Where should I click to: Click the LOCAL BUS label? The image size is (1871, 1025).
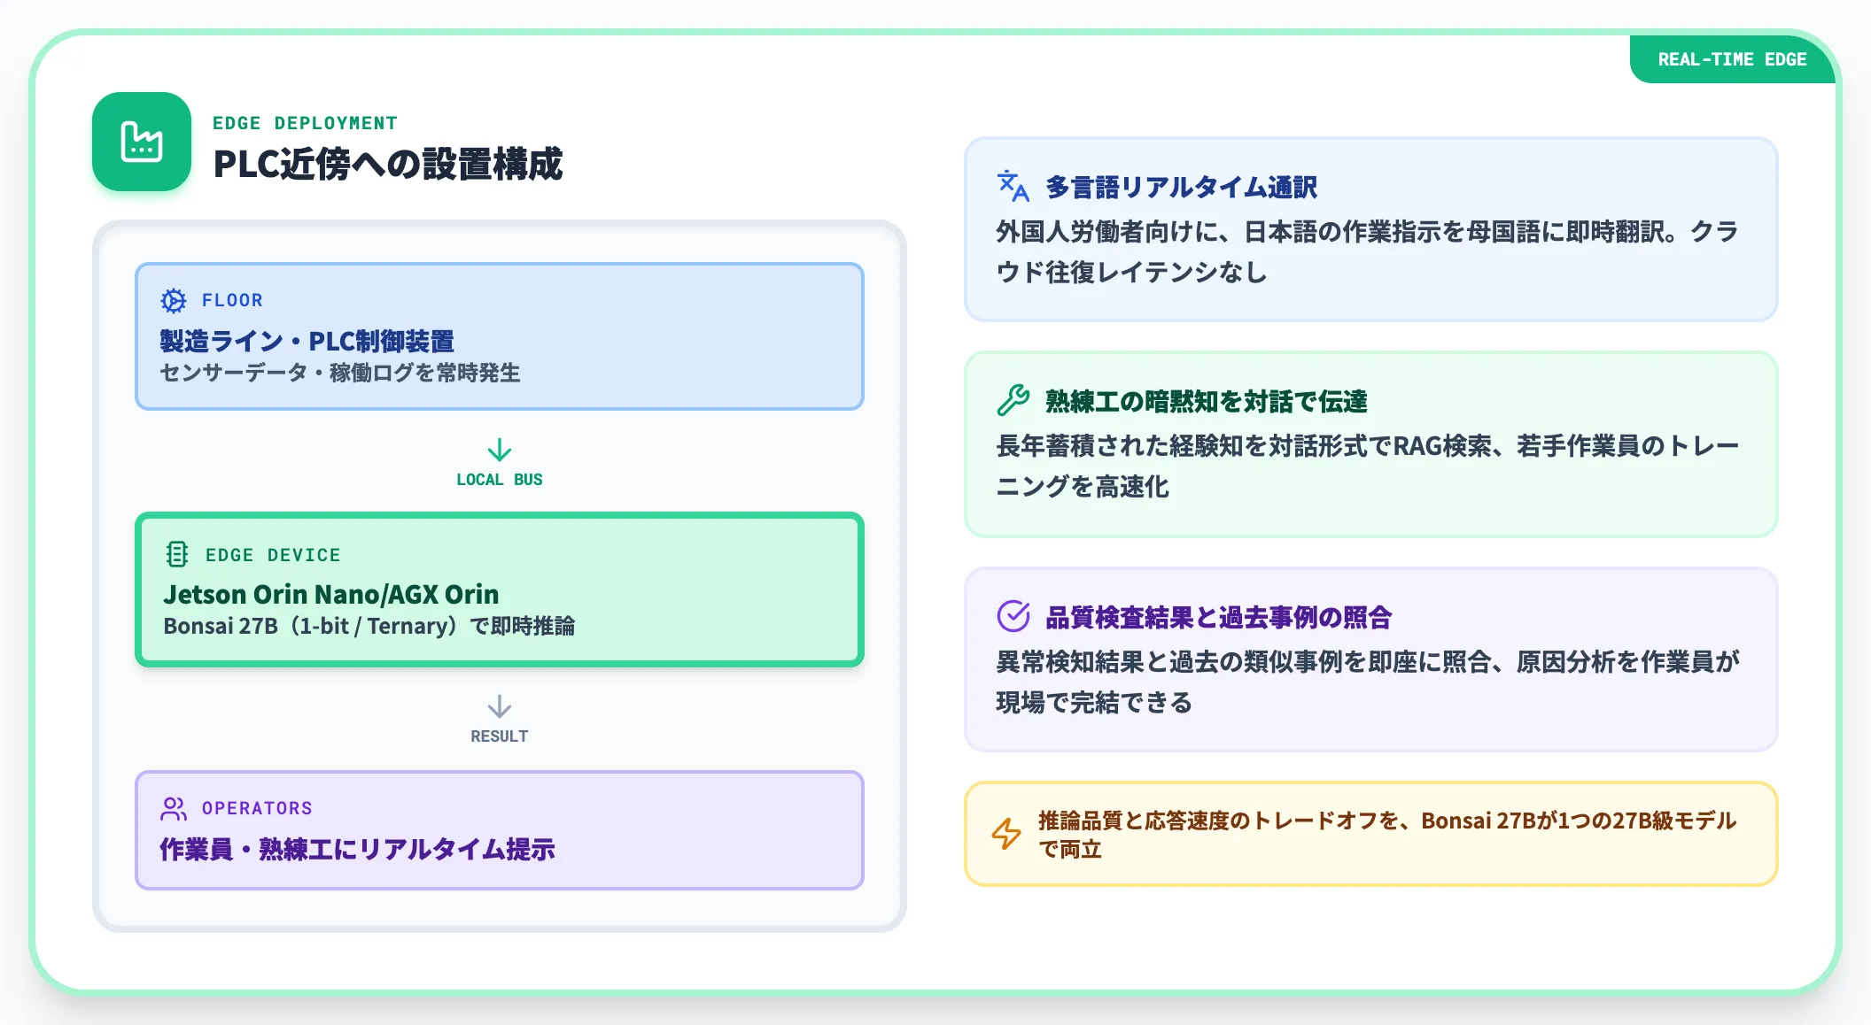[500, 480]
